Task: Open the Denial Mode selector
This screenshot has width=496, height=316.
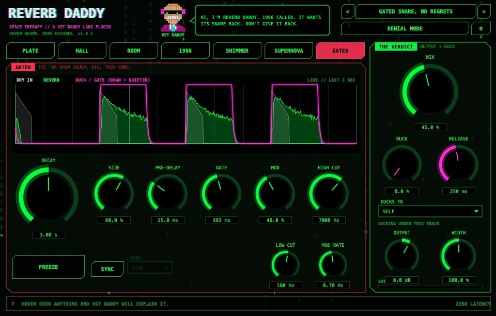Action: pyautogui.click(x=405, y=29)
